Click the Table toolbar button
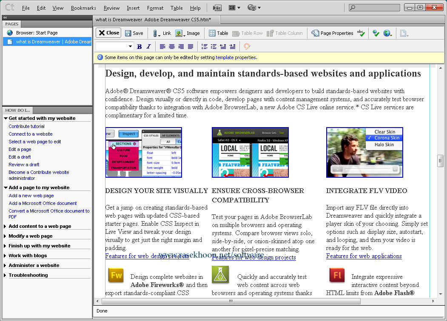Image resolution: width=447 pixels, height=321 pixels. tap(218, 33)
